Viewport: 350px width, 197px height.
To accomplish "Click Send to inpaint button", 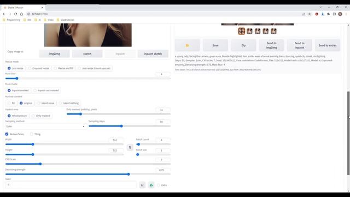I will [x=300, y=45].
